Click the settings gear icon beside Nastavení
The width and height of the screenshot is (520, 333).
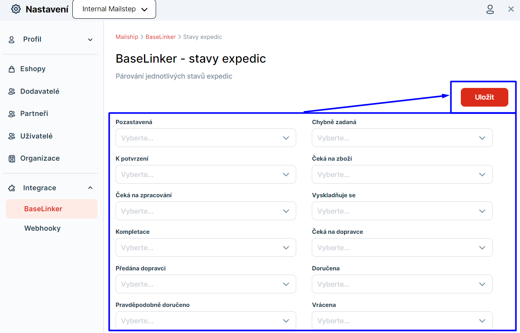click(16, 9)
